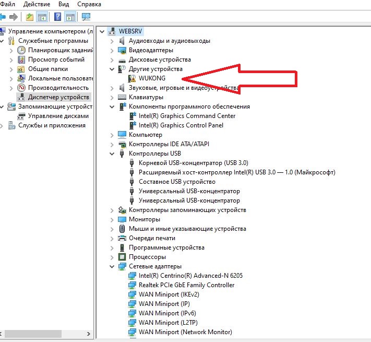371x342 pixels.
Task: Click the Очереди печати printer icon
Action: [122, 238]
